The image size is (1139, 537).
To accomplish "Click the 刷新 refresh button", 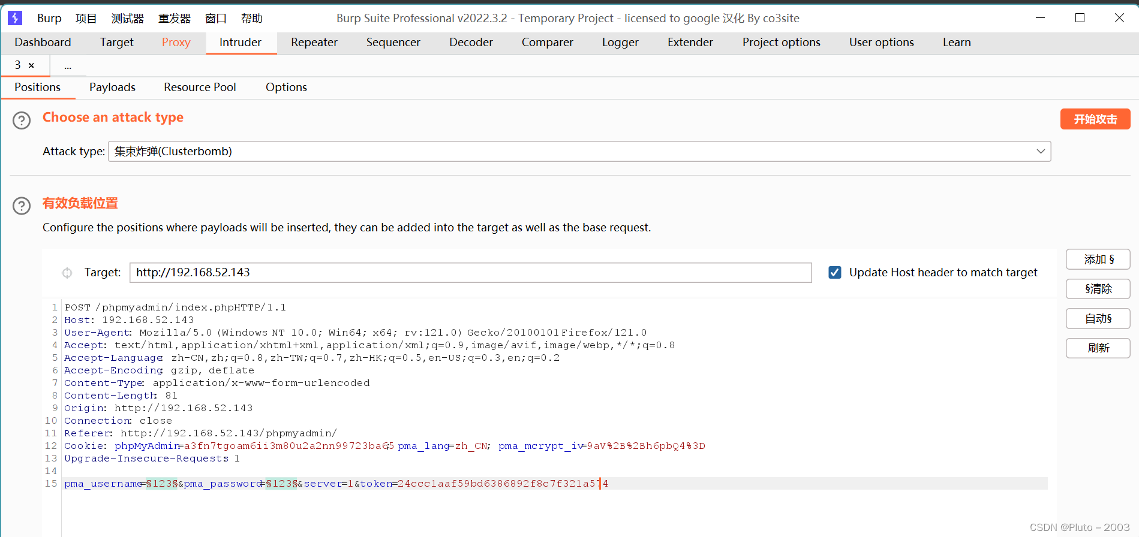I will click(1098, 348).
